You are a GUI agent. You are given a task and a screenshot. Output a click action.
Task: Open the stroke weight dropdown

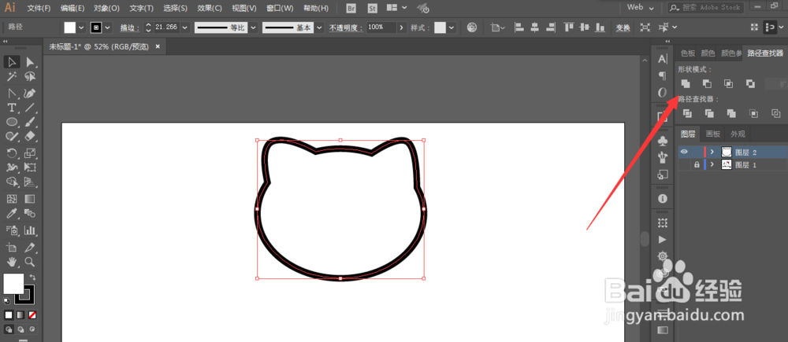[184, 27]
